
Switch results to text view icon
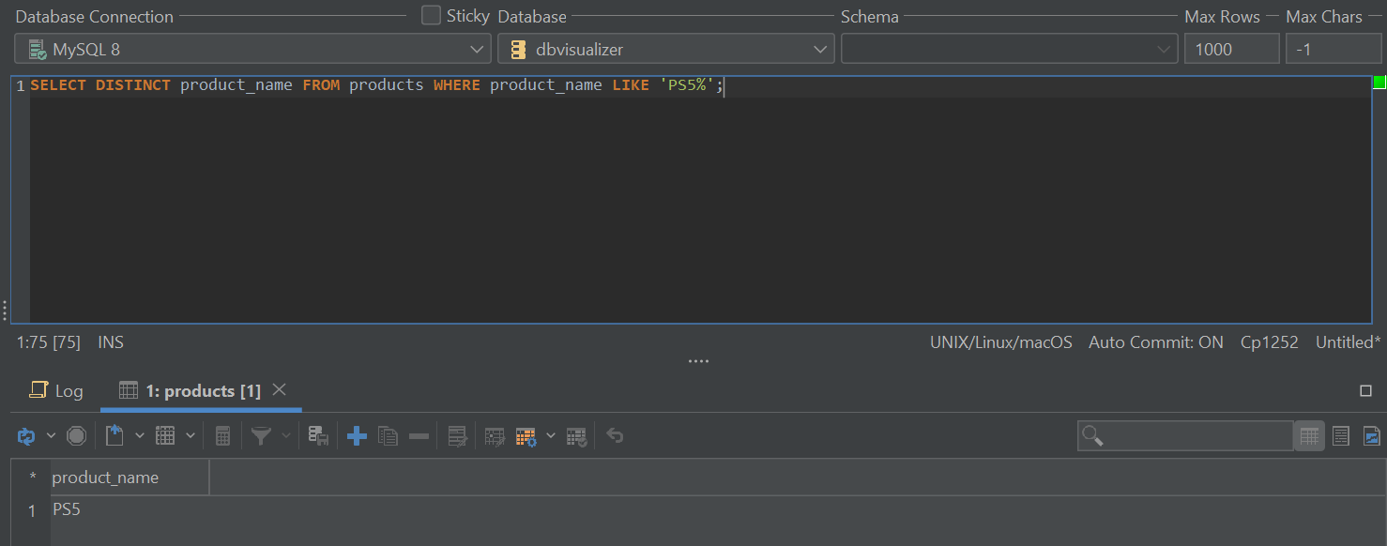[1340, 435]
